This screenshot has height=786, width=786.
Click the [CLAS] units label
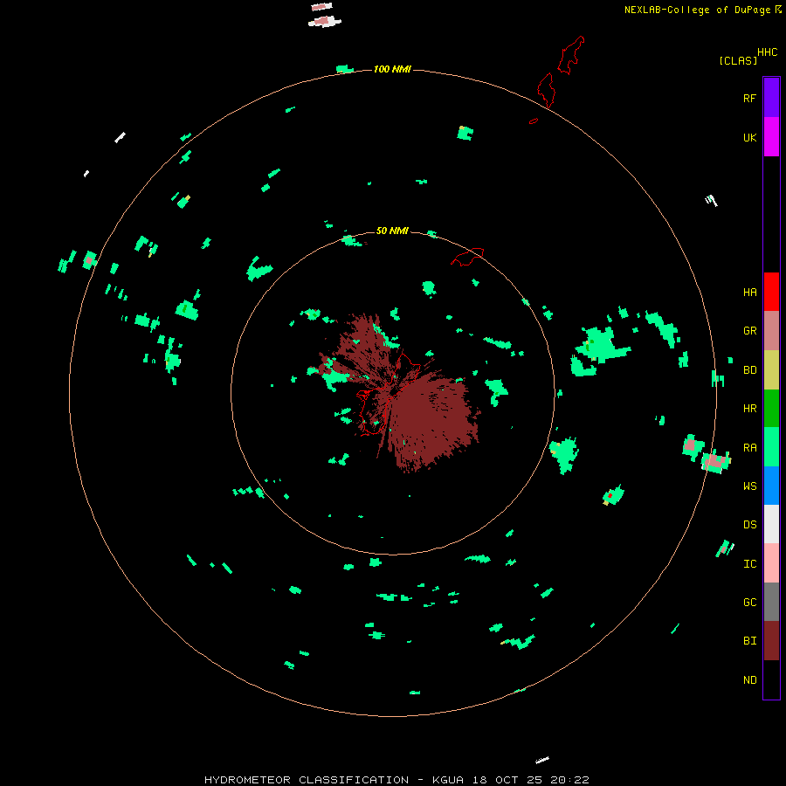pyautogui.click(x=738, y=60)
